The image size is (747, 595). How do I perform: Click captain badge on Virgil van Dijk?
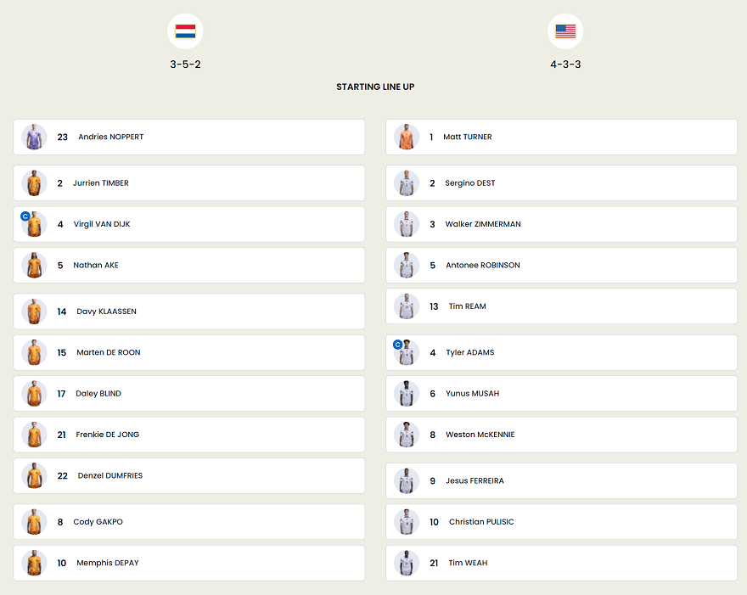tap(25, 216)
